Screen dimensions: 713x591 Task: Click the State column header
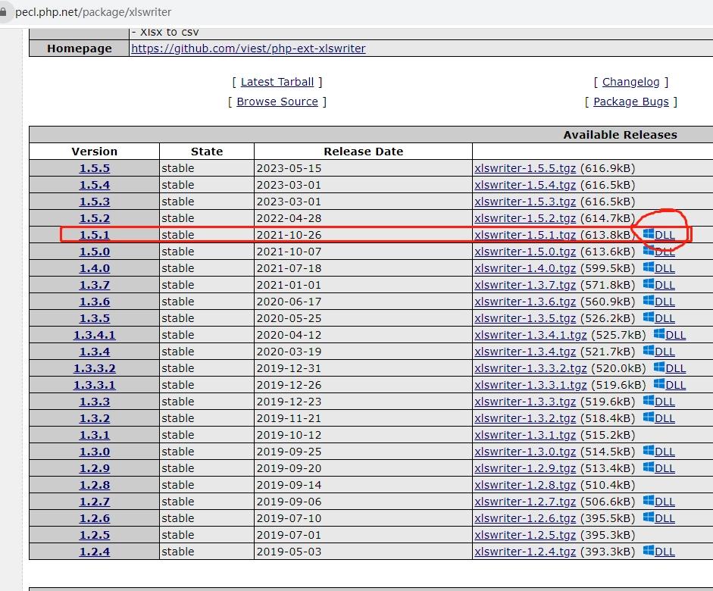[x=206, y=152]
